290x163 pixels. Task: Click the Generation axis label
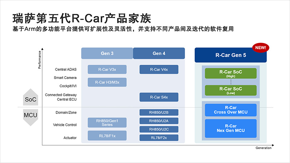pyautogui.click(x=263, y=148)
